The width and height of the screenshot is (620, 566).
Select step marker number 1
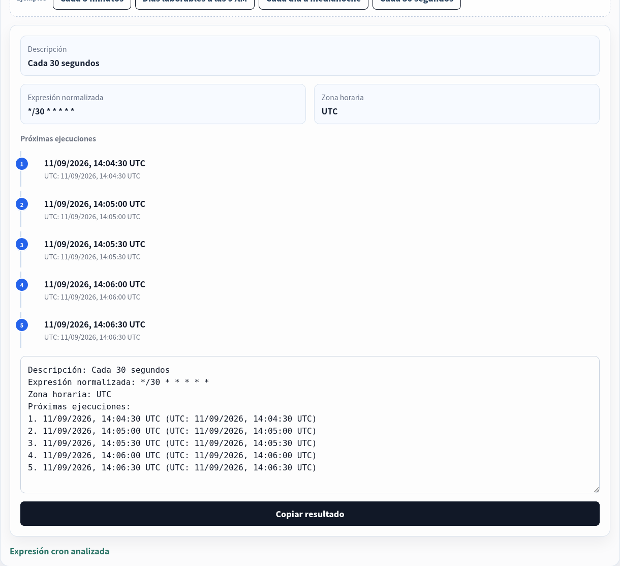click(x=22, y=164)
